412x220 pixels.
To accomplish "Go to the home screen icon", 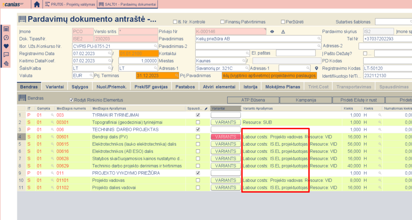I will [x=37, y=5].
